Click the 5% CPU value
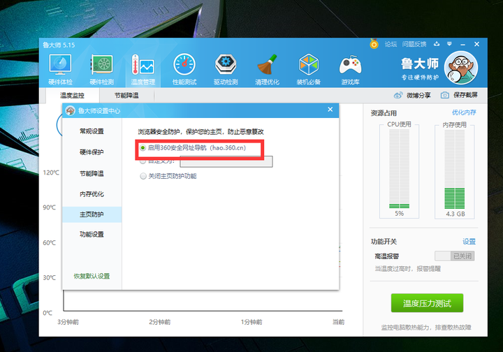The height and width of the screenshot is (352, 503). click(x=399, y=214)
